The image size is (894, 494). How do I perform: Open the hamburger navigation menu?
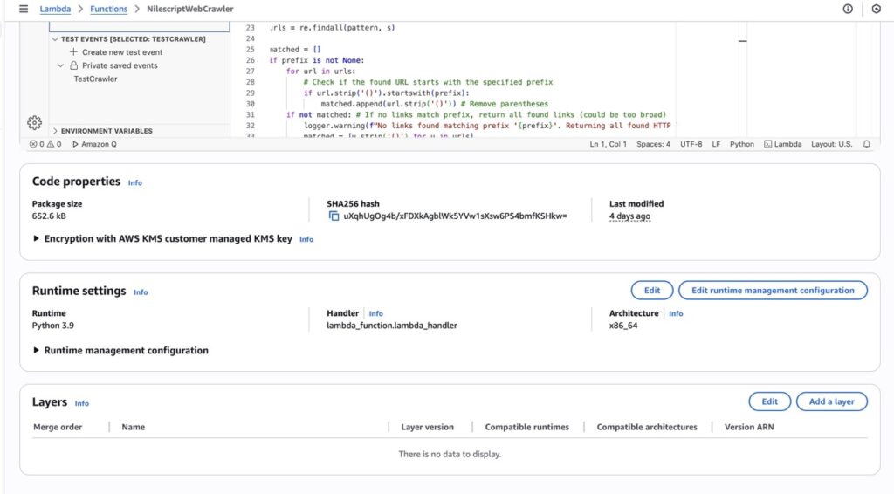[24, 9]
